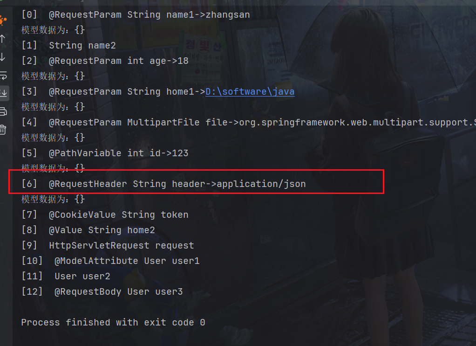The width and height of the screenshot is (476, 346).
Task: Click the @Value String home2 line
Action: coord(102,230)
